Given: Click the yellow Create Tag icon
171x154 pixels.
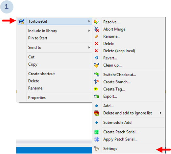Looking at the screenshot, I should pos(96,89).
